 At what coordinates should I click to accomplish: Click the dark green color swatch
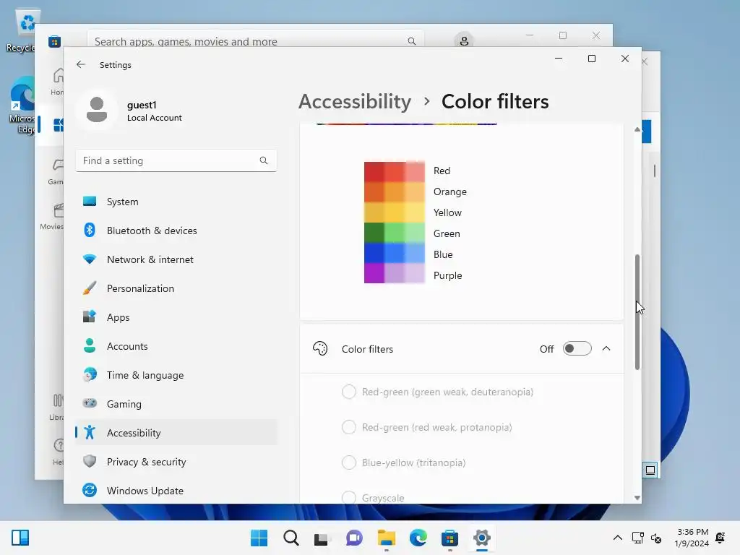point(374,233)
